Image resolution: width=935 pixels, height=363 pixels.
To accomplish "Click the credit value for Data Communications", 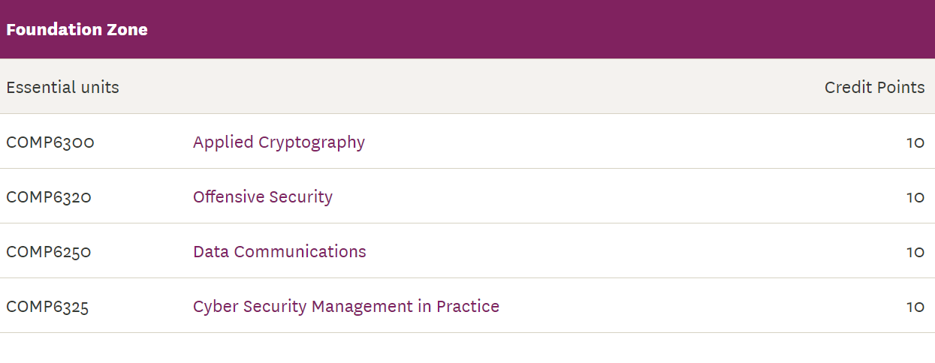I will coord(915,252).
